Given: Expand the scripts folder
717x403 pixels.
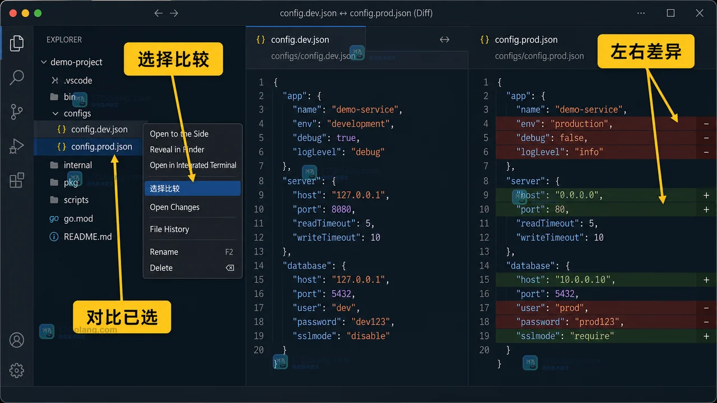Looking at the screenshot, I should pos(69,200).
